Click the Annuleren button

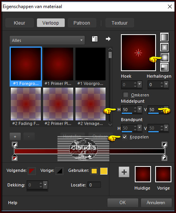[x=156, y=203]
